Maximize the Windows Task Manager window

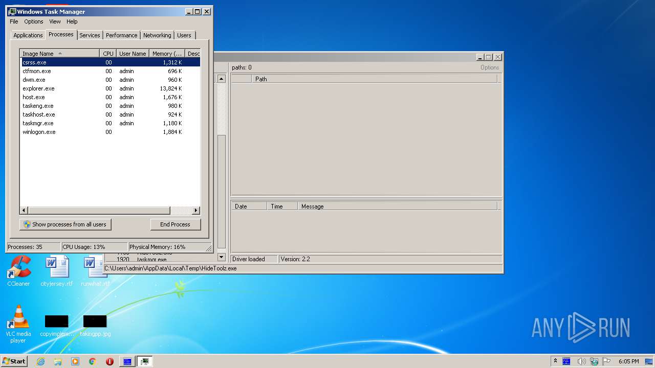click(198, 12)
